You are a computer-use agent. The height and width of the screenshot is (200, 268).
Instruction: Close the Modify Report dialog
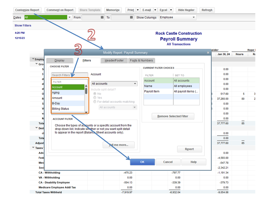click(x=208, y=53)
